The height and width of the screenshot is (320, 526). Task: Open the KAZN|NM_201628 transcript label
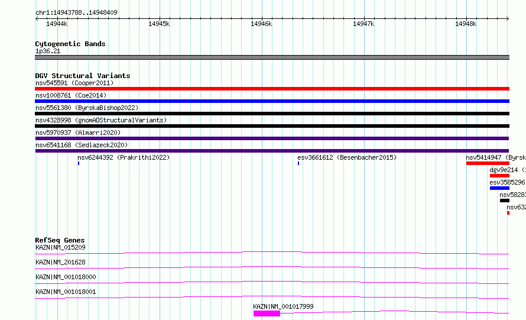pyautogui.click(x=60, y=262)
